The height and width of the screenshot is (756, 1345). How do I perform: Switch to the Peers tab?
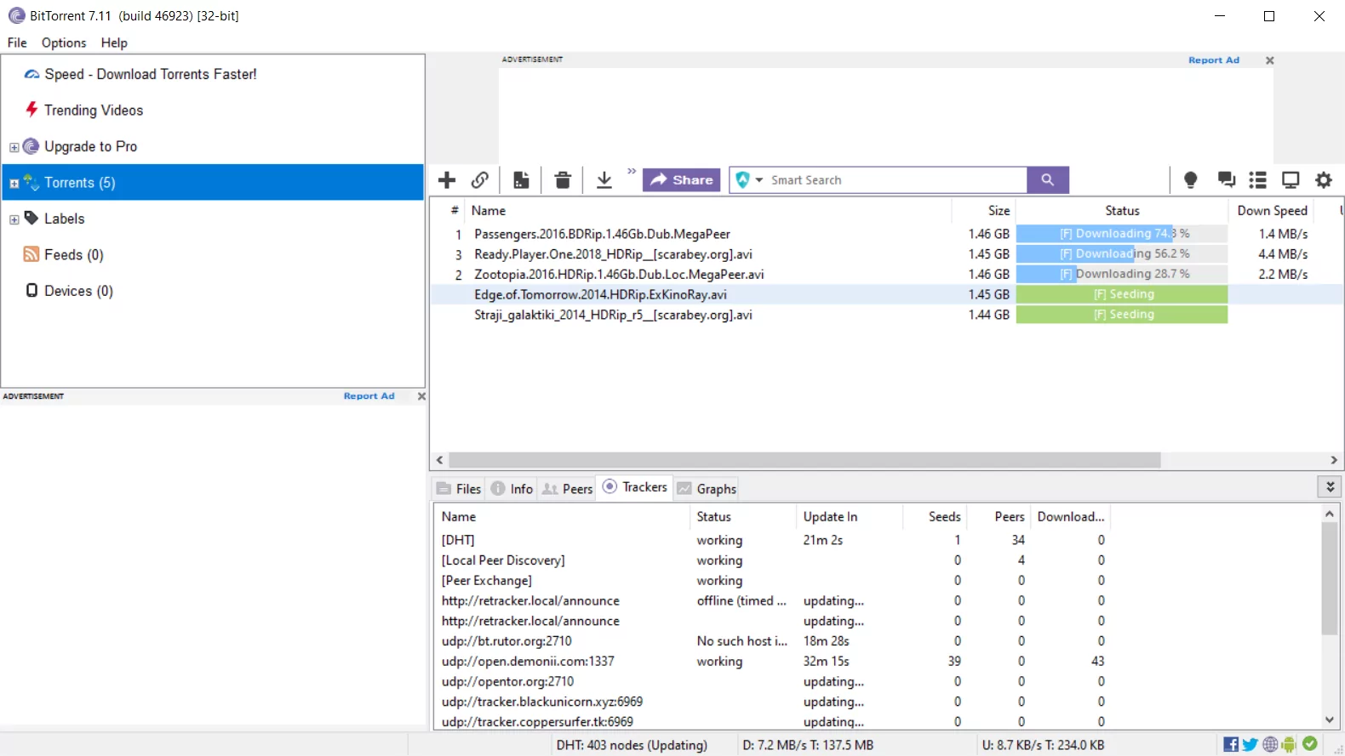click(x=568, y=489)
